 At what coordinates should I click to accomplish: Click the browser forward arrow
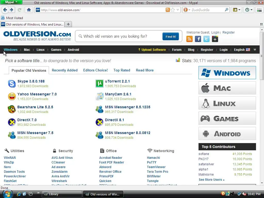pyautogui.click(x=12, y=10)
